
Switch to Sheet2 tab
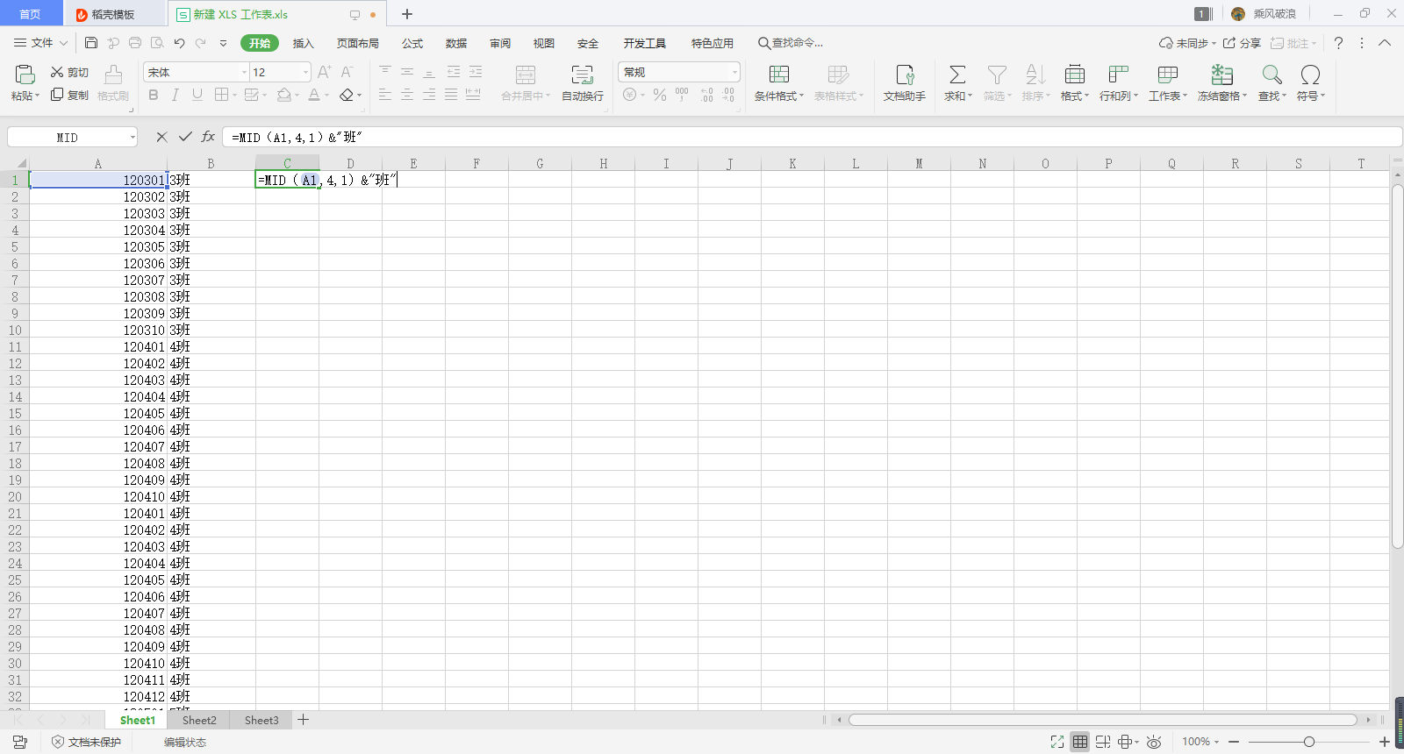click(x=199, y=720)
